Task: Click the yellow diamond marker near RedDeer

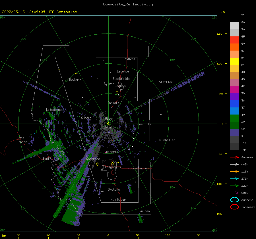Action: pos(117,92)
